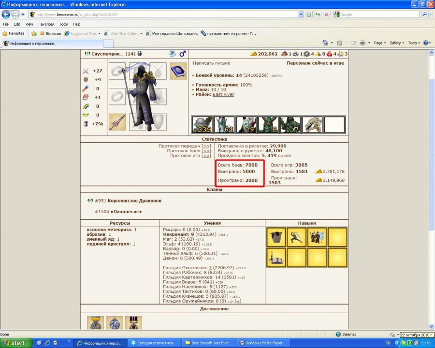Open the 'Протокол игр' >> link
The height and width of the screenshot is (348, 435).
[x=206, y=156]
